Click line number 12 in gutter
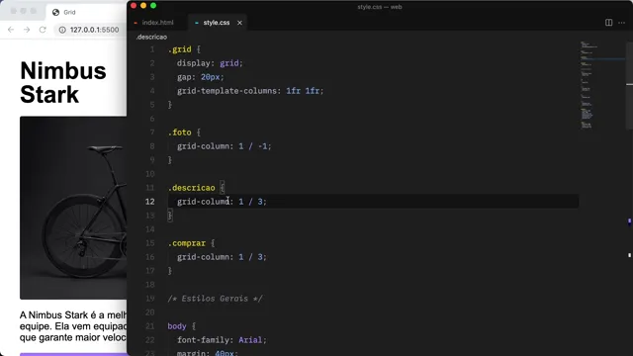 pos(149,202)
